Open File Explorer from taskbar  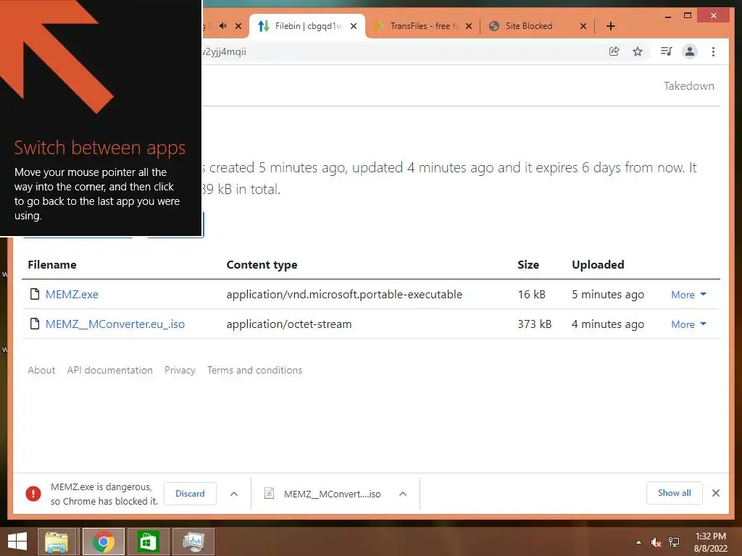point(57,542)
